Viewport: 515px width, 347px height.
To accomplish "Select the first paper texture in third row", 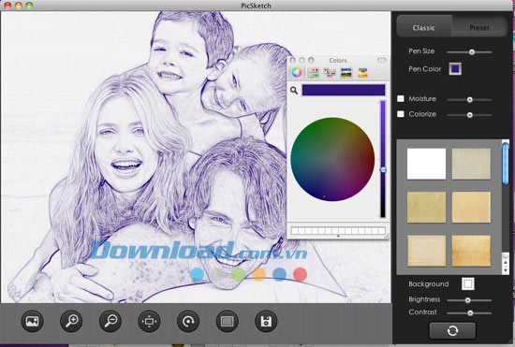I will click(426, 251).
